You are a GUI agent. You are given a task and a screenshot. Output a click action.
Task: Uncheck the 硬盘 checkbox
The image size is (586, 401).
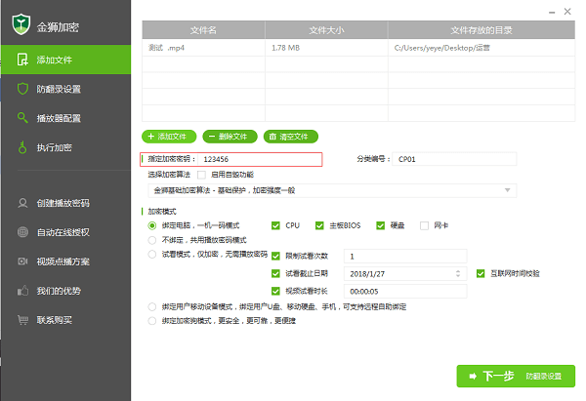pyautogui.click(x=381, y=225)
